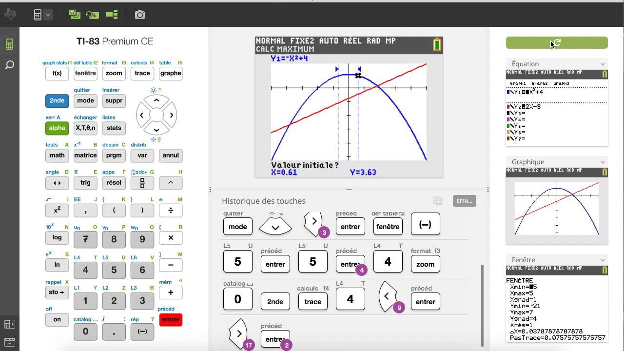Open the Graphique screen thumbnail

(x=557, y=206)
